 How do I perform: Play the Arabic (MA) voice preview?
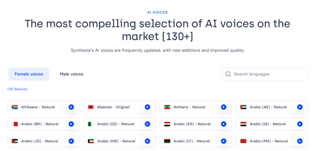click(300, 141)
